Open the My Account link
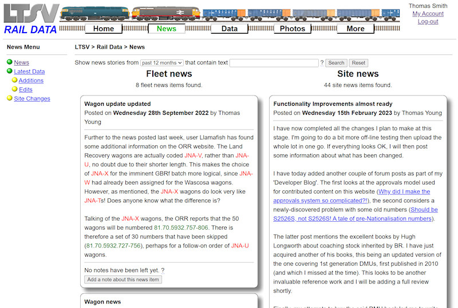 tap(428, 14)
